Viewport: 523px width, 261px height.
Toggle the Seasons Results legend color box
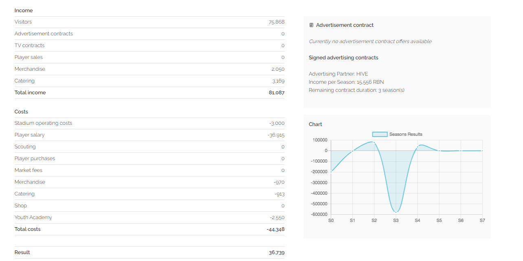[x=380, y=134]
